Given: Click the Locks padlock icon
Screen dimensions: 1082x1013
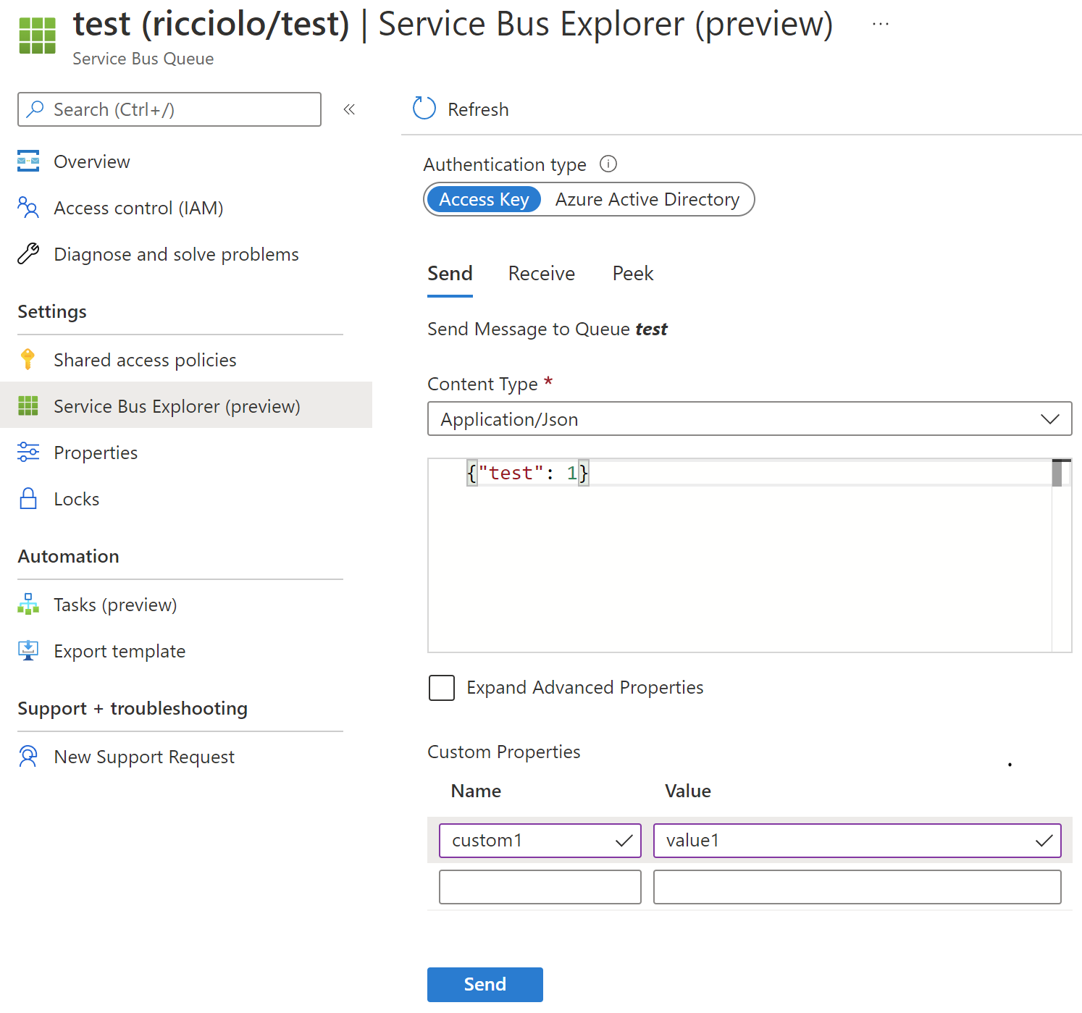Looking at the screenshot, I should click(28, 498).
